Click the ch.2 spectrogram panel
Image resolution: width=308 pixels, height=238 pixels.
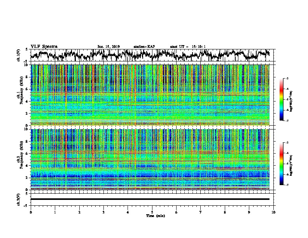click(150, 159)
